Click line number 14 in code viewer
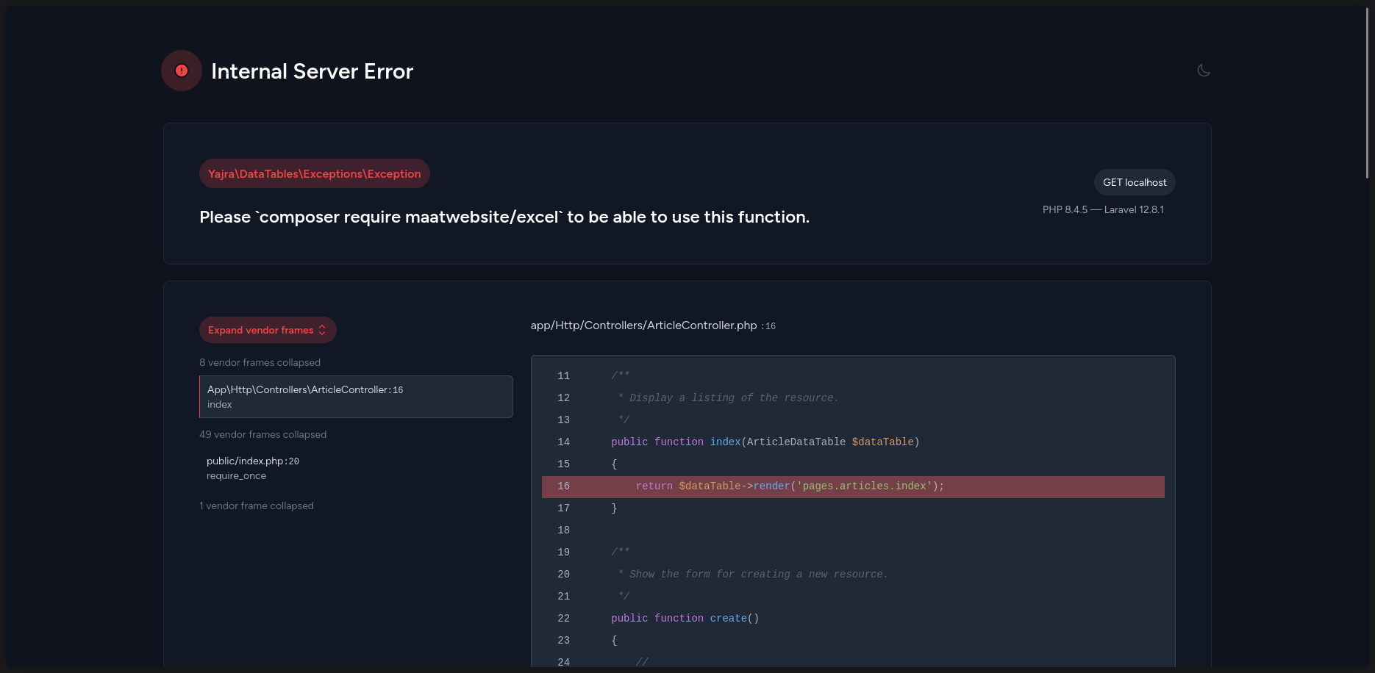Viewport: 1375px width, 673px height. [563, 442]
